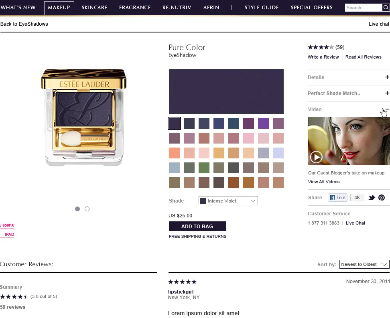The width and height of the screenshot is (390, 318).
Task: Click November 30, 2011 review date
Action: [368, 282]
